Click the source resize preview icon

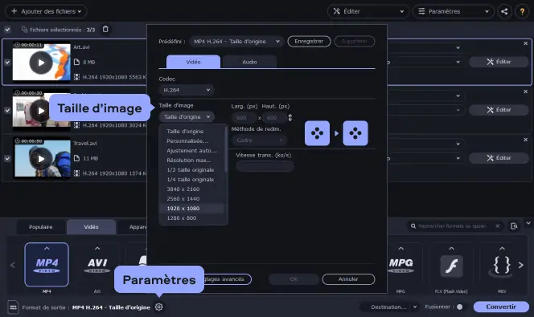point(317,133)
